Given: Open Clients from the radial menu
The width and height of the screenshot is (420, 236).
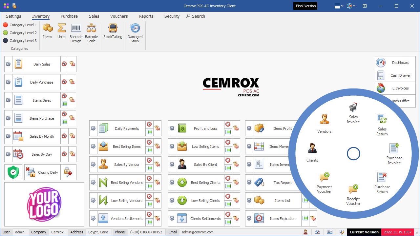Looking at the screenshot, I should pos(312,153).
